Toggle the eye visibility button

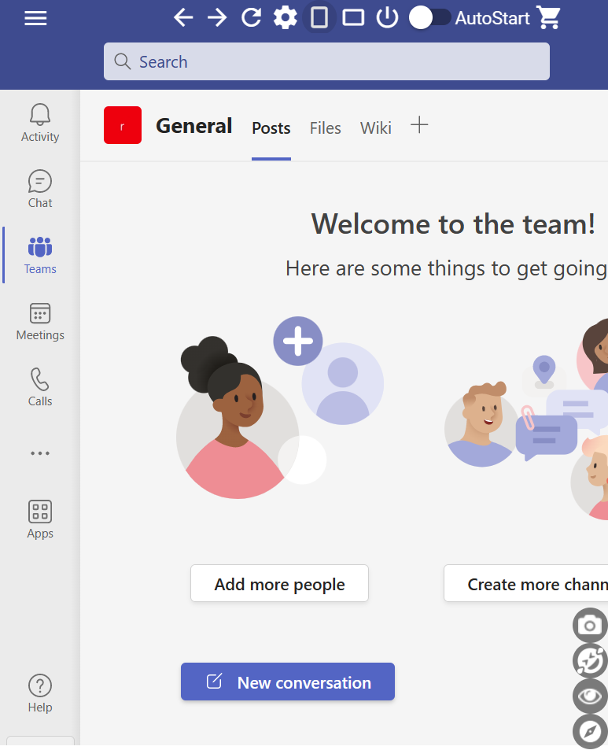[589, 696]
